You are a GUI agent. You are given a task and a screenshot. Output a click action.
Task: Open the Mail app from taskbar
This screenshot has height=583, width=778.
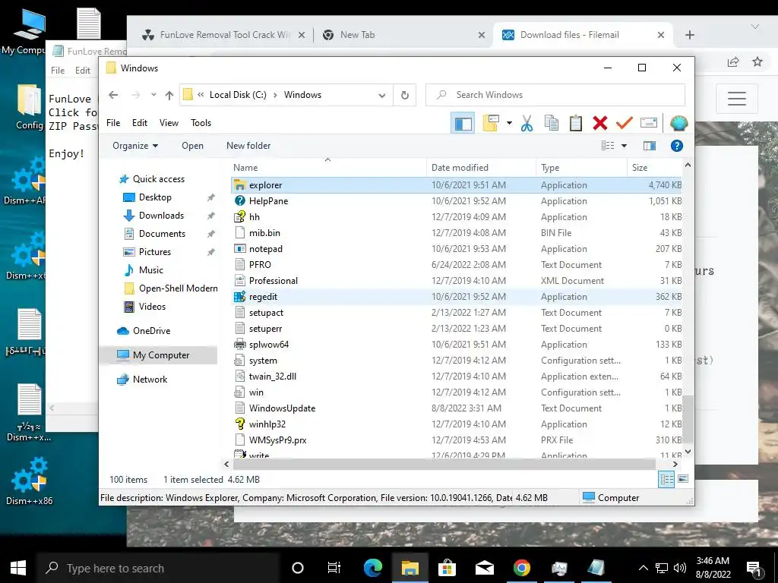(484, 568)
